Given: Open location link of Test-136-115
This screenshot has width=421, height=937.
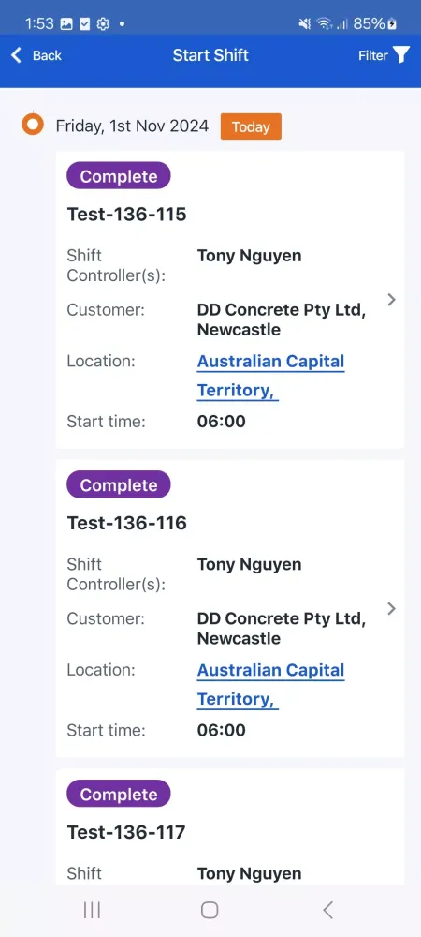Looking at the screenshot, I should pos(270,376).
